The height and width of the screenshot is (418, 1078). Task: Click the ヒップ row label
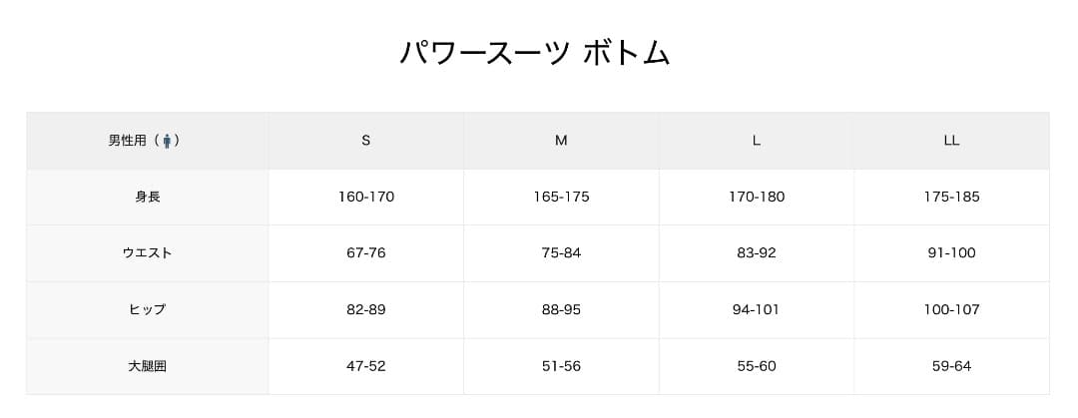[x=147, y=309]
